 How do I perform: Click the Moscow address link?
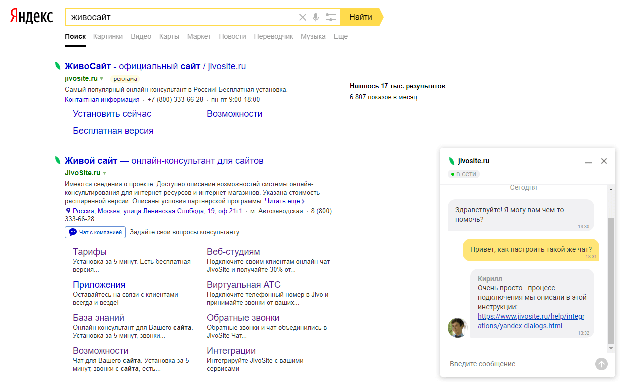pos(157,211)
